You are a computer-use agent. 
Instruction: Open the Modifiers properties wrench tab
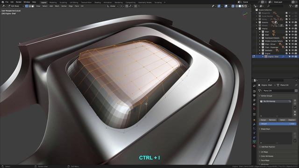254,124
